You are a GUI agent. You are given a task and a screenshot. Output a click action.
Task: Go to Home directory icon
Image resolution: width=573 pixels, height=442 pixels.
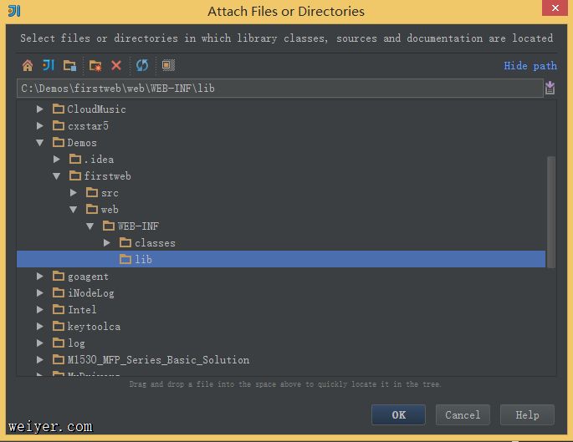pyautogui.click(x=28, y=66)
